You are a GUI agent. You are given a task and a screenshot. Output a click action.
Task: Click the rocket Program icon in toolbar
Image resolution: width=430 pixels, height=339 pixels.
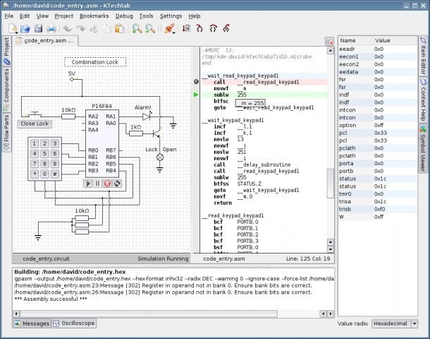(x=168, y=29)
